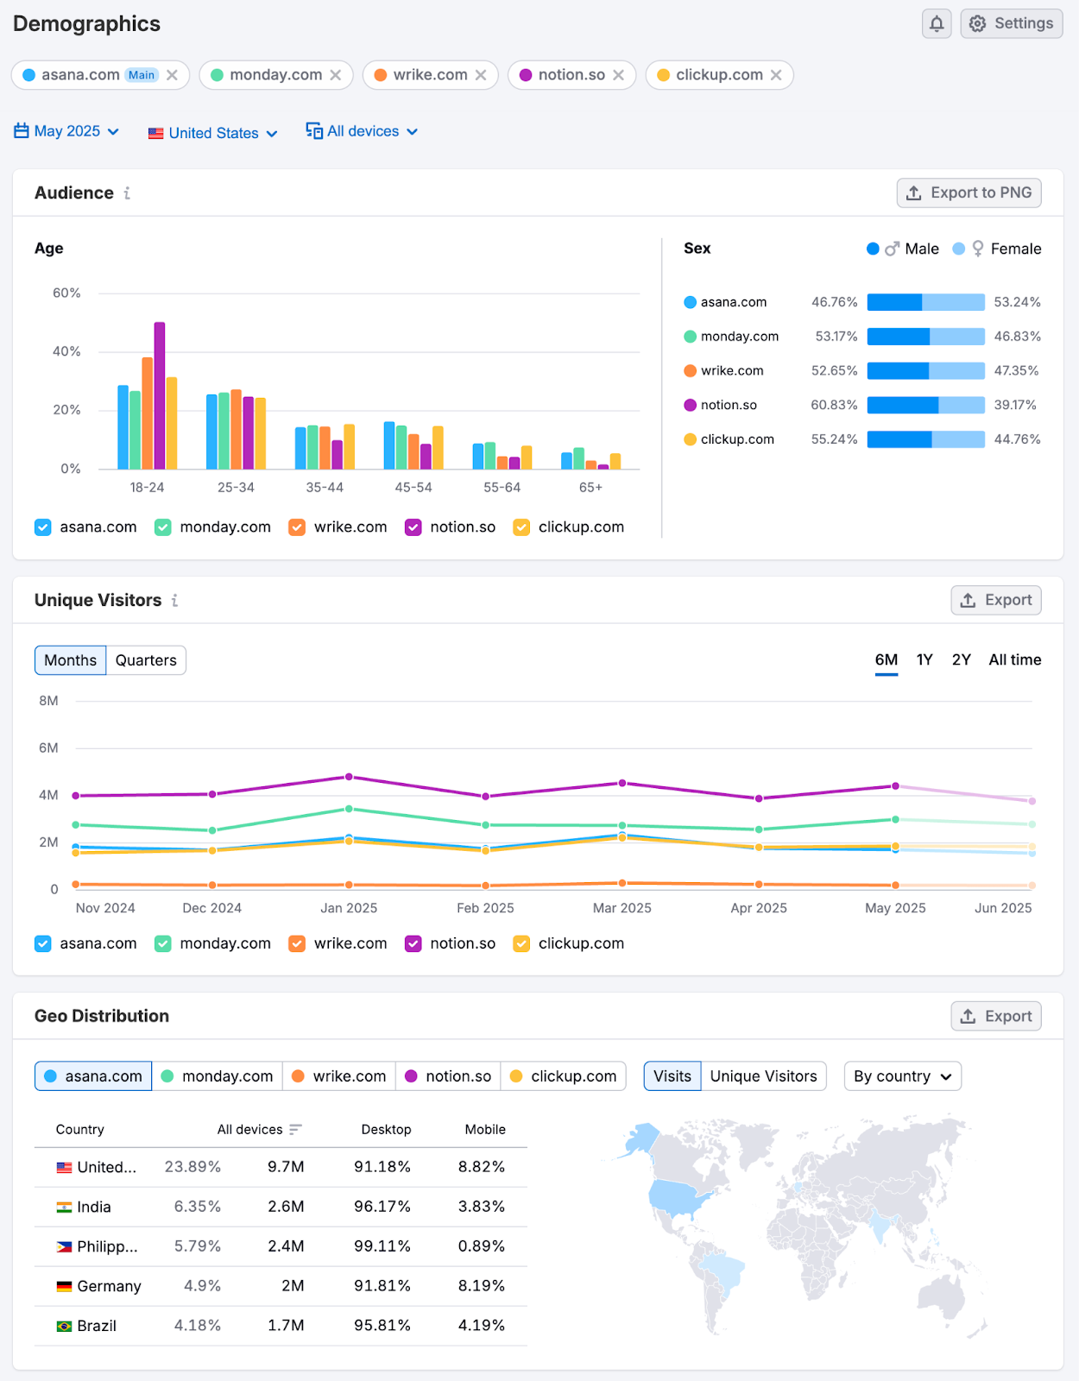Click the notification bell icon
This screenshot has height=1381, width=1079.
(937, 24)
